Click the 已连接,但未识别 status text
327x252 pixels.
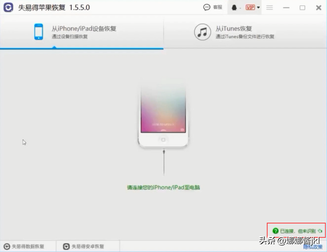(x=298, y=231)
